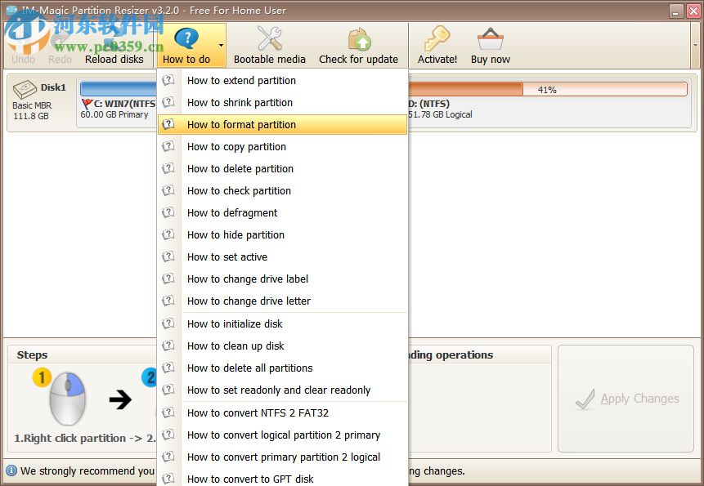This screenshot has width=704, height=486.
Task: Open How to set readonly and clear readonly
Action: click(x=282, y=390)
